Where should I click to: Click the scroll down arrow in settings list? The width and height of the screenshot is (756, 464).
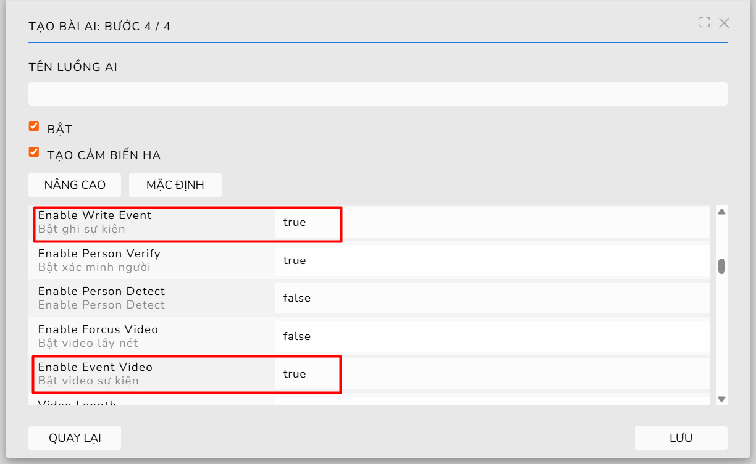(721, 399)
